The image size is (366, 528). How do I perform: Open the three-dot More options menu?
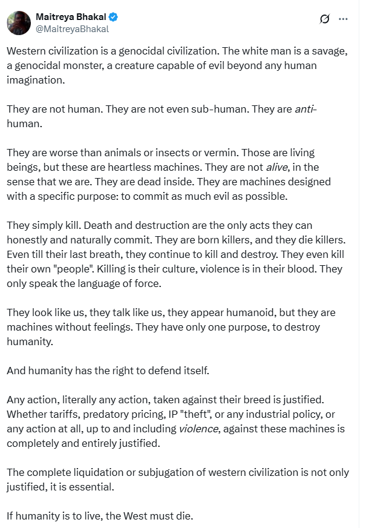[343, 19]
